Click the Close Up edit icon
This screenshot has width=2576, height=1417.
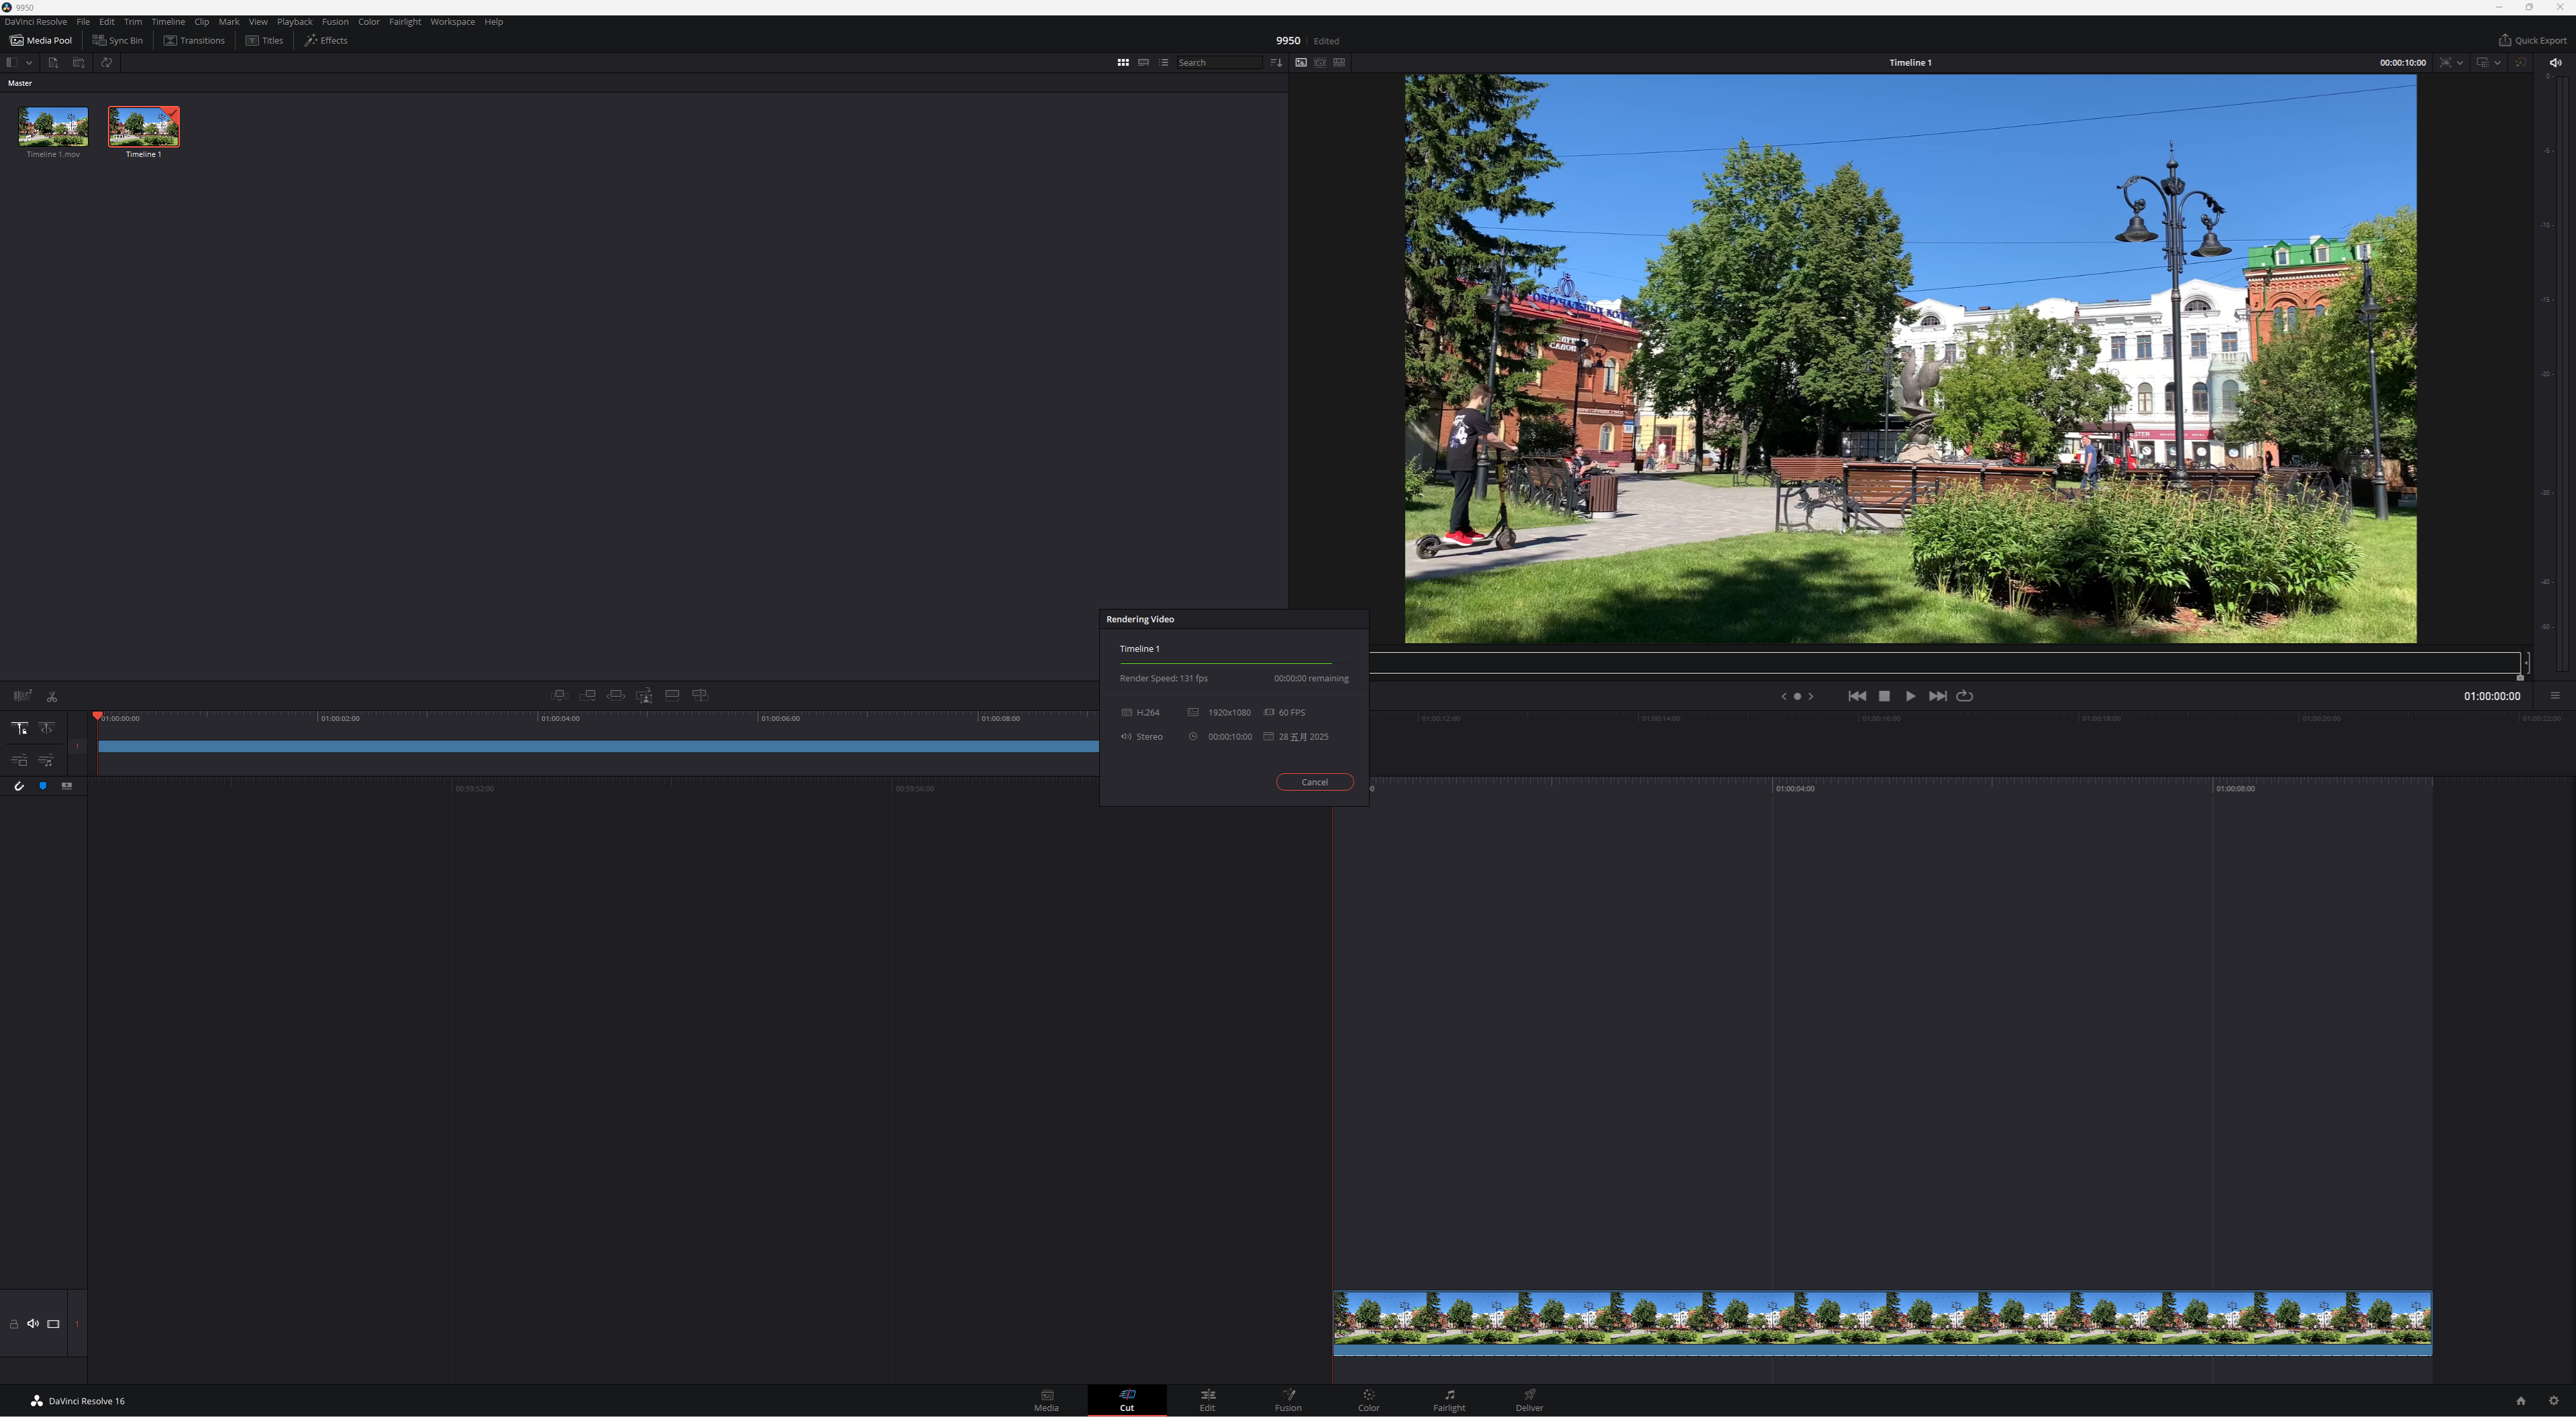(644, 695)
